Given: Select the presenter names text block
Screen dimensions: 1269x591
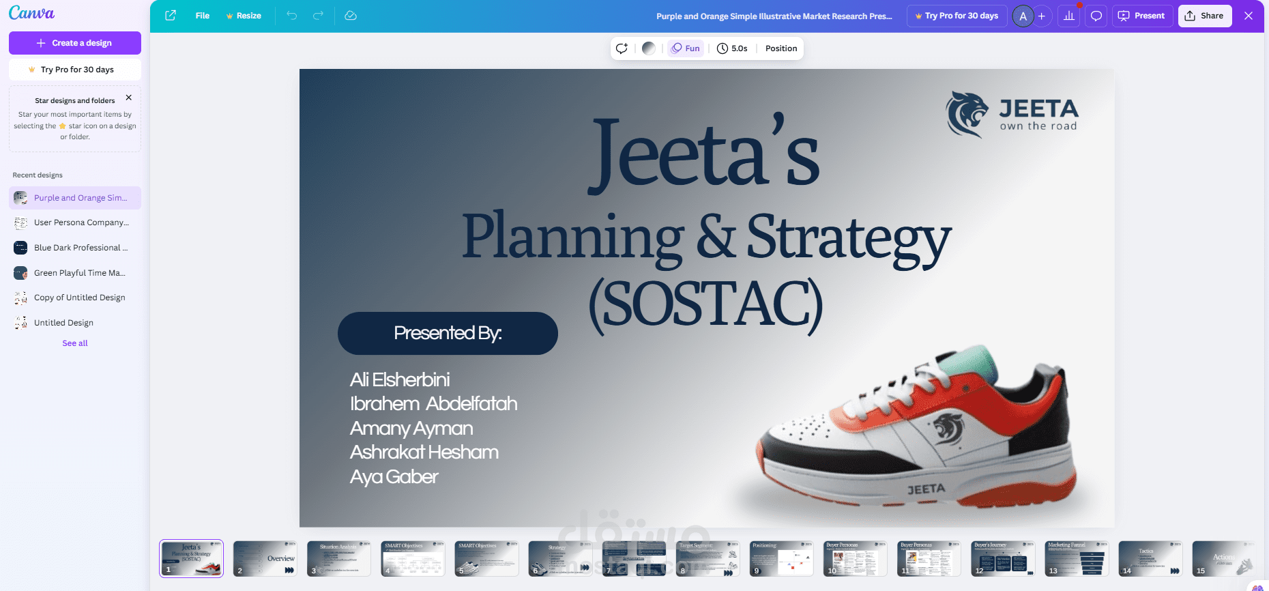Looking at the screenshot, I should pyautogui.click(x=433, y=428).
